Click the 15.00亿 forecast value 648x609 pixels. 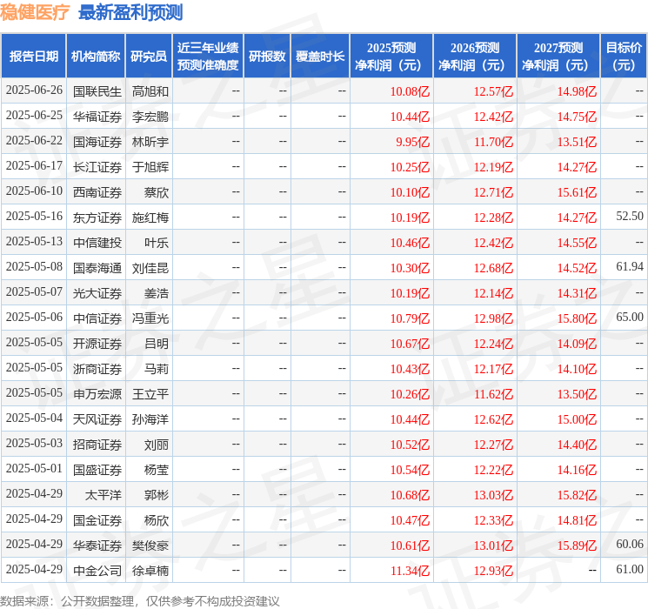pyautogui.click(x=577, y=419)
